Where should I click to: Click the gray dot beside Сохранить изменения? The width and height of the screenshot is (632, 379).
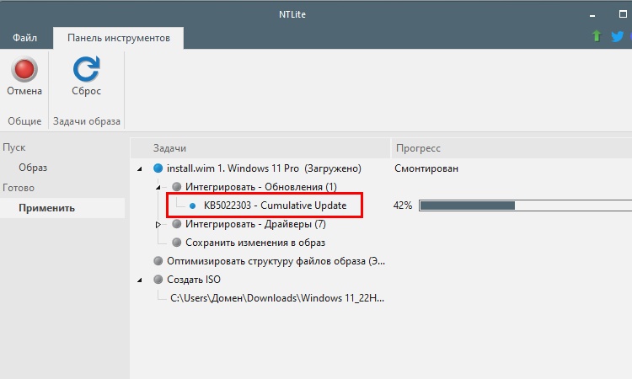pos(177,243)
